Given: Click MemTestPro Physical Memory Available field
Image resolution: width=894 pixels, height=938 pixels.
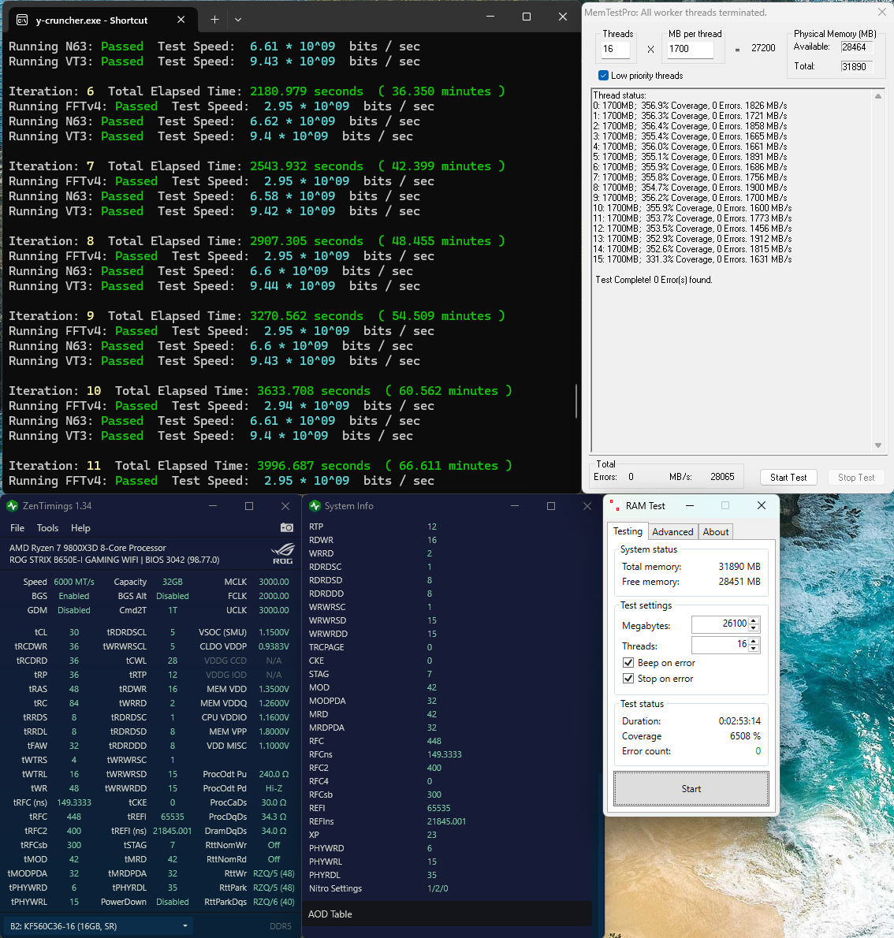Looking at the screenshot, I should pos(856,47).
